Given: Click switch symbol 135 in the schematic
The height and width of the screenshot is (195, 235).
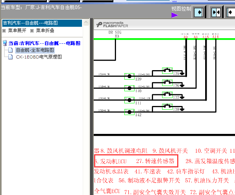Looking at the screenshot, I should (x=167, y=71).
